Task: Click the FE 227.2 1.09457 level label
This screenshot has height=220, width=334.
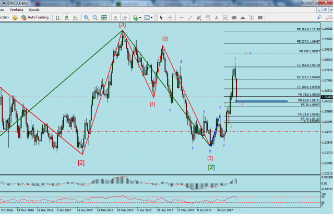Action: pyautogui.click(x=308, y=42)
